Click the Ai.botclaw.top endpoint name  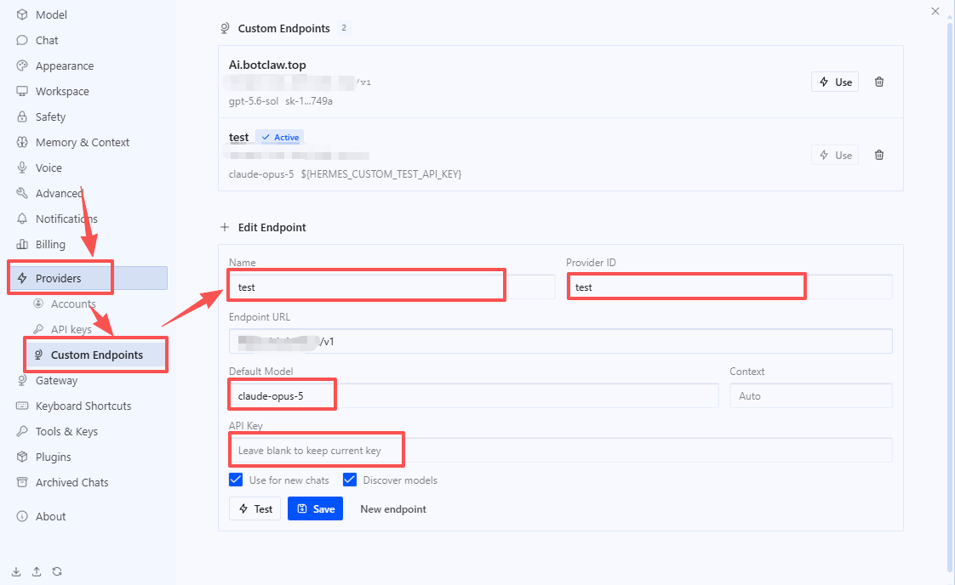[267, 65]
